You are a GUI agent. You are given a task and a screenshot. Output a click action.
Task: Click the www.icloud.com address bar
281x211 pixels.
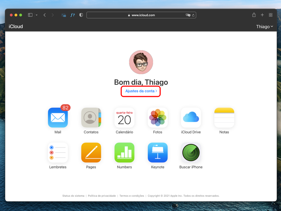(141, 15)
